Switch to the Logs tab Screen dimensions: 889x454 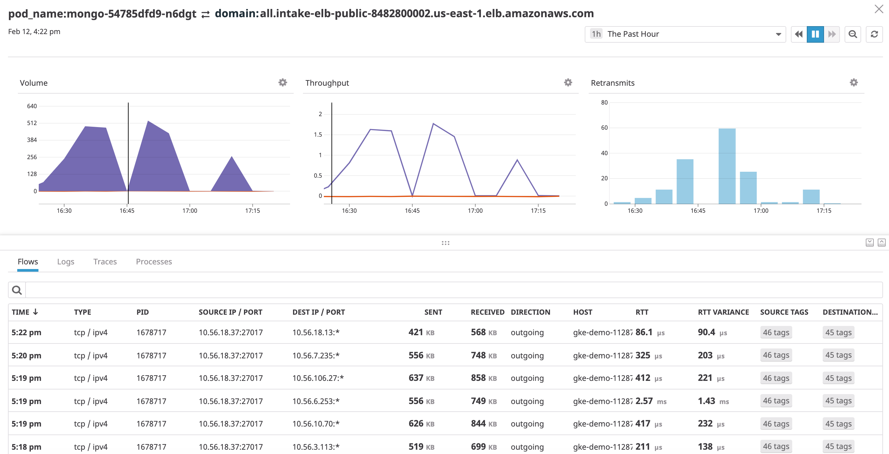click(x=66, y=262)
